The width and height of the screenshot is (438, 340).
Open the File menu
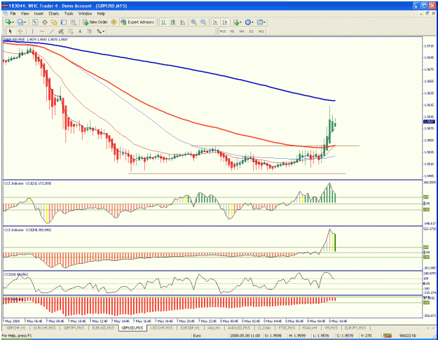(13, 13)
